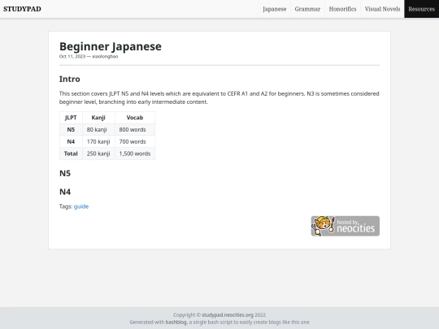Image resolution: width=439 pixels, height=329 pixels.
Task: Follow the guide tag link
Action: click(x=81, y=206)
